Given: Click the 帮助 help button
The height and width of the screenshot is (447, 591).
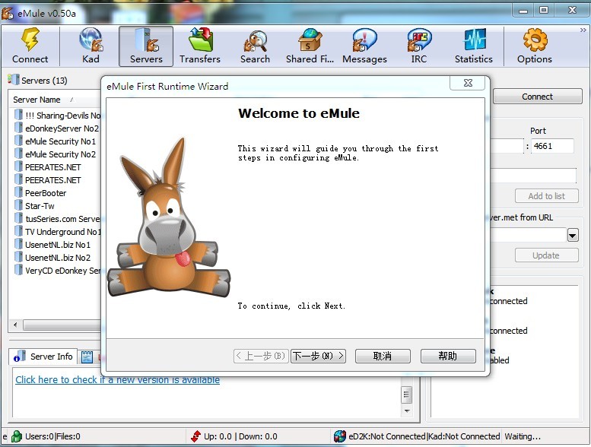Looking at the screenshot, I should (448, 356).
